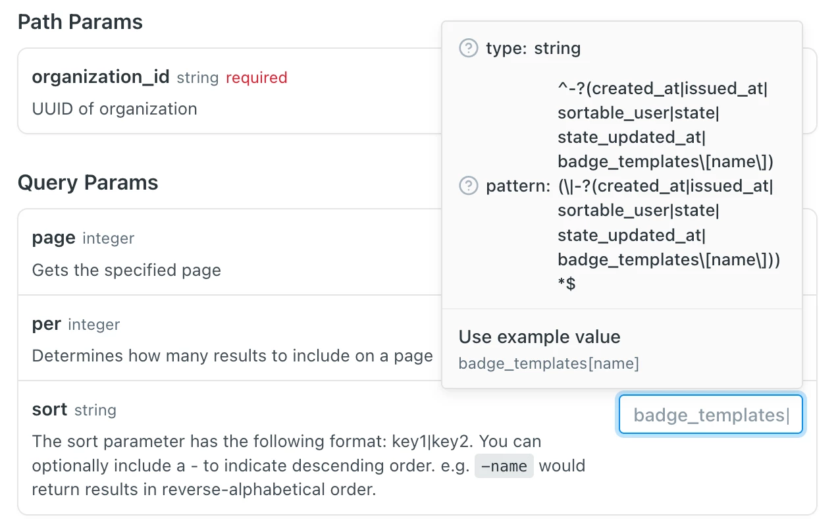Screen dimensions: 836x532
Task: Choose the Use example value option
Action: [539, 337]
